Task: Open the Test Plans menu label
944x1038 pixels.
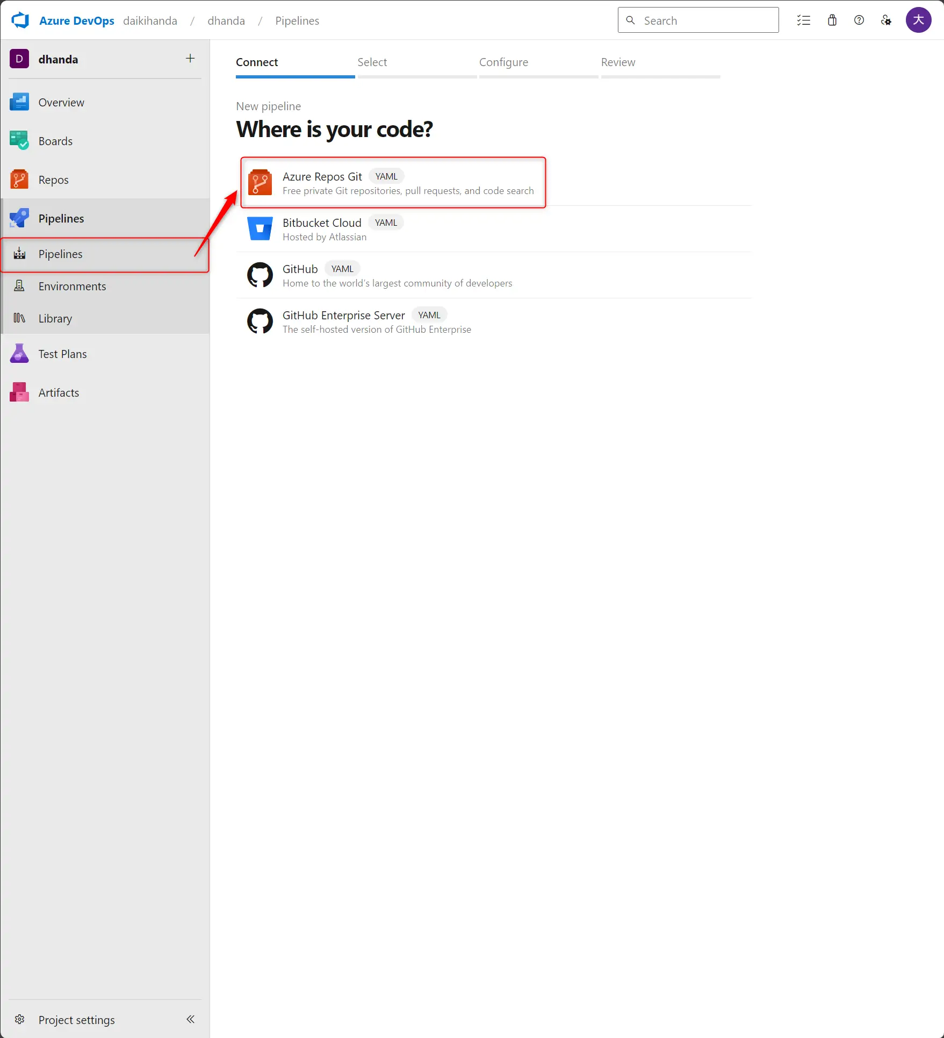Action: (x=63, y=354)
